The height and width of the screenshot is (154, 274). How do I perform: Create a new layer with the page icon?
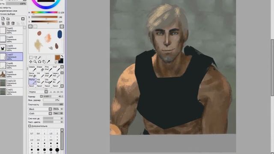pyautogui.click(x=3, y=19)
